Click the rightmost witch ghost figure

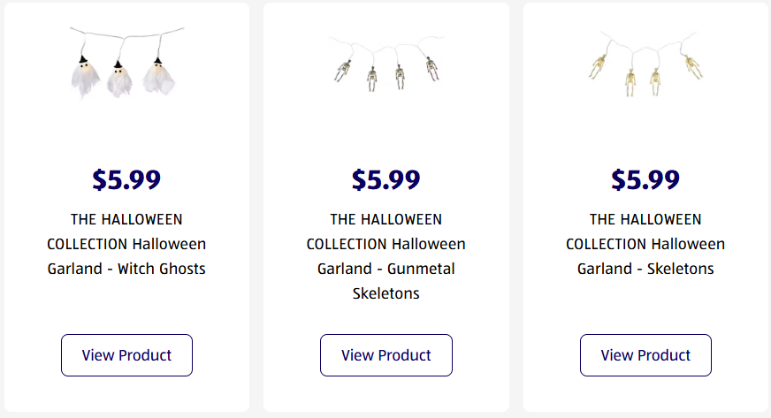[x=159, y=74]
